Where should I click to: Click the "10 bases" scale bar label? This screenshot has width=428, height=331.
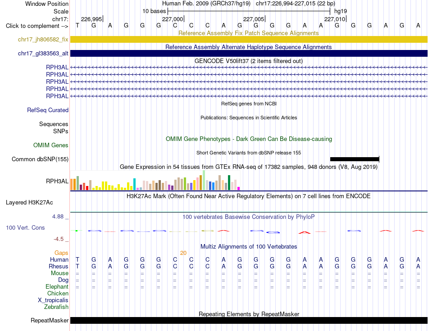coord(154,11)
